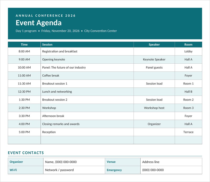Select the 'Coffee break' session cell
Image resolution: width=210 pixels, height=182 pixels.
(x=87, y=75)
